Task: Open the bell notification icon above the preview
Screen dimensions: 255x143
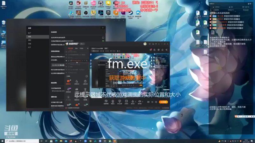Action: click(162, 50)
